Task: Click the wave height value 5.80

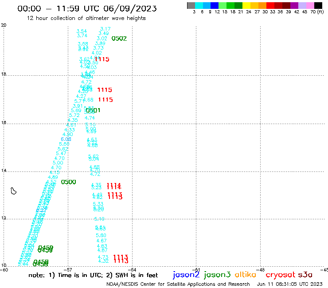Action: 101,235
